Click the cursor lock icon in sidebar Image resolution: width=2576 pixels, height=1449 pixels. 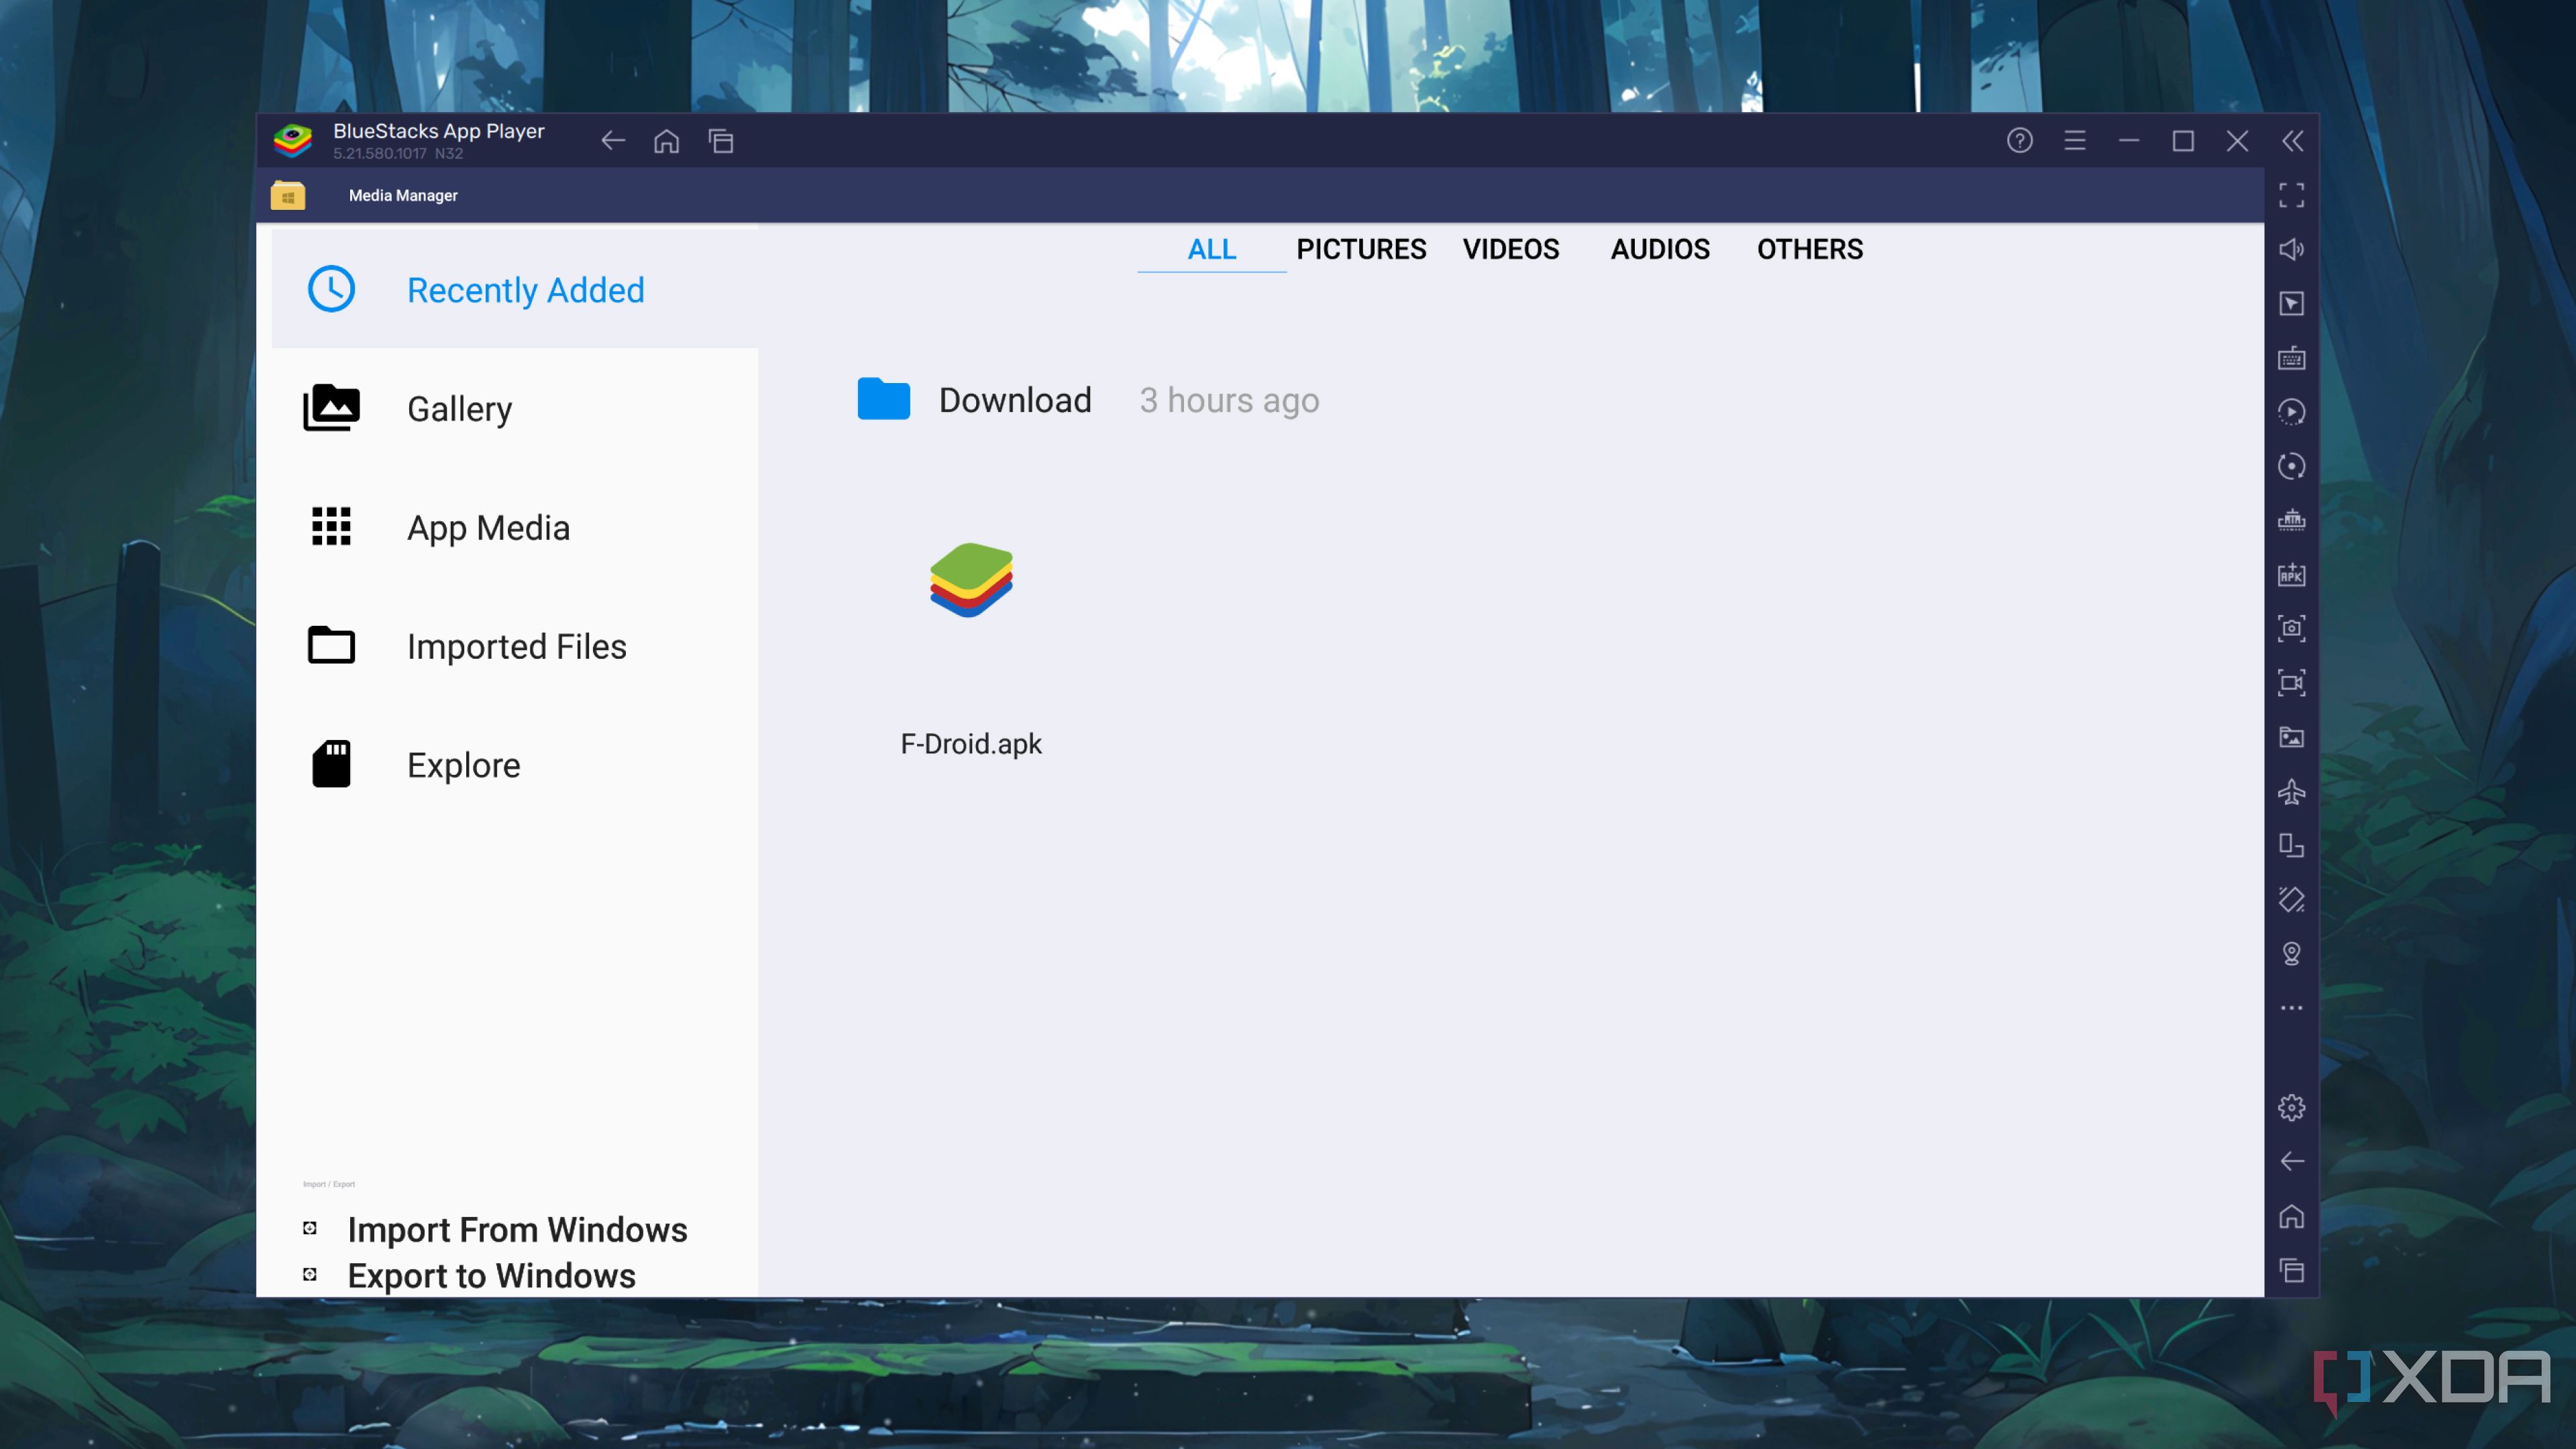pos(2292,303)
